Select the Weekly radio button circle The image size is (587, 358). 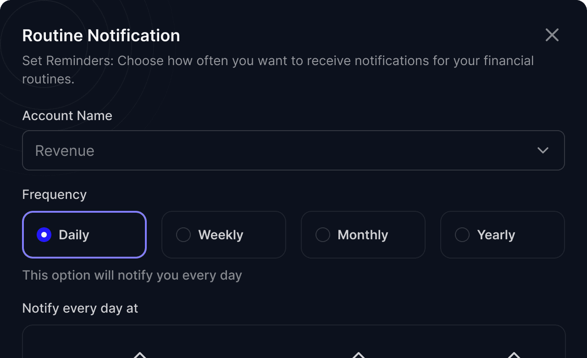[183, 235]
